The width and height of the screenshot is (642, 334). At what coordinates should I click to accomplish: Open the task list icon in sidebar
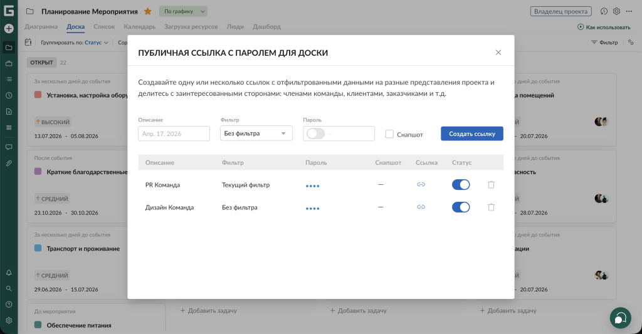point(9,79)
